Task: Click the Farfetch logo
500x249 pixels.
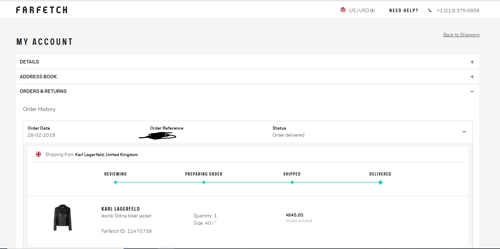Action: pos(42,10)
